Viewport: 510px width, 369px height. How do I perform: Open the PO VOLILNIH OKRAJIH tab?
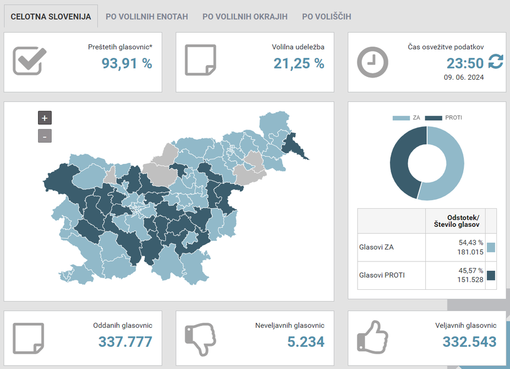click(245, 16)
